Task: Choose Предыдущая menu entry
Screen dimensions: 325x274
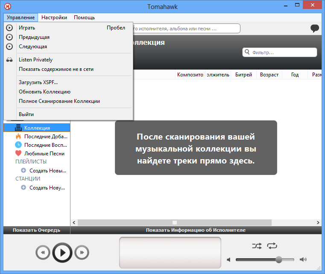Action: click(x=68, y=37)
